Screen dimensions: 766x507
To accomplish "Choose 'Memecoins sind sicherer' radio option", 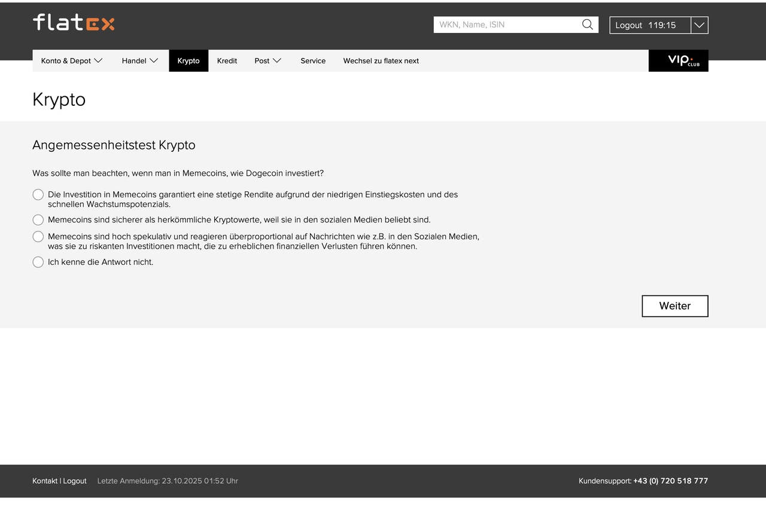I will (38, 220).
